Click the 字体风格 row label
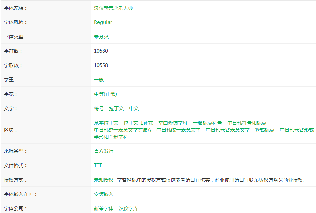Image resolution: width=316 pixels, height=213 pixels. click(15, 22)
